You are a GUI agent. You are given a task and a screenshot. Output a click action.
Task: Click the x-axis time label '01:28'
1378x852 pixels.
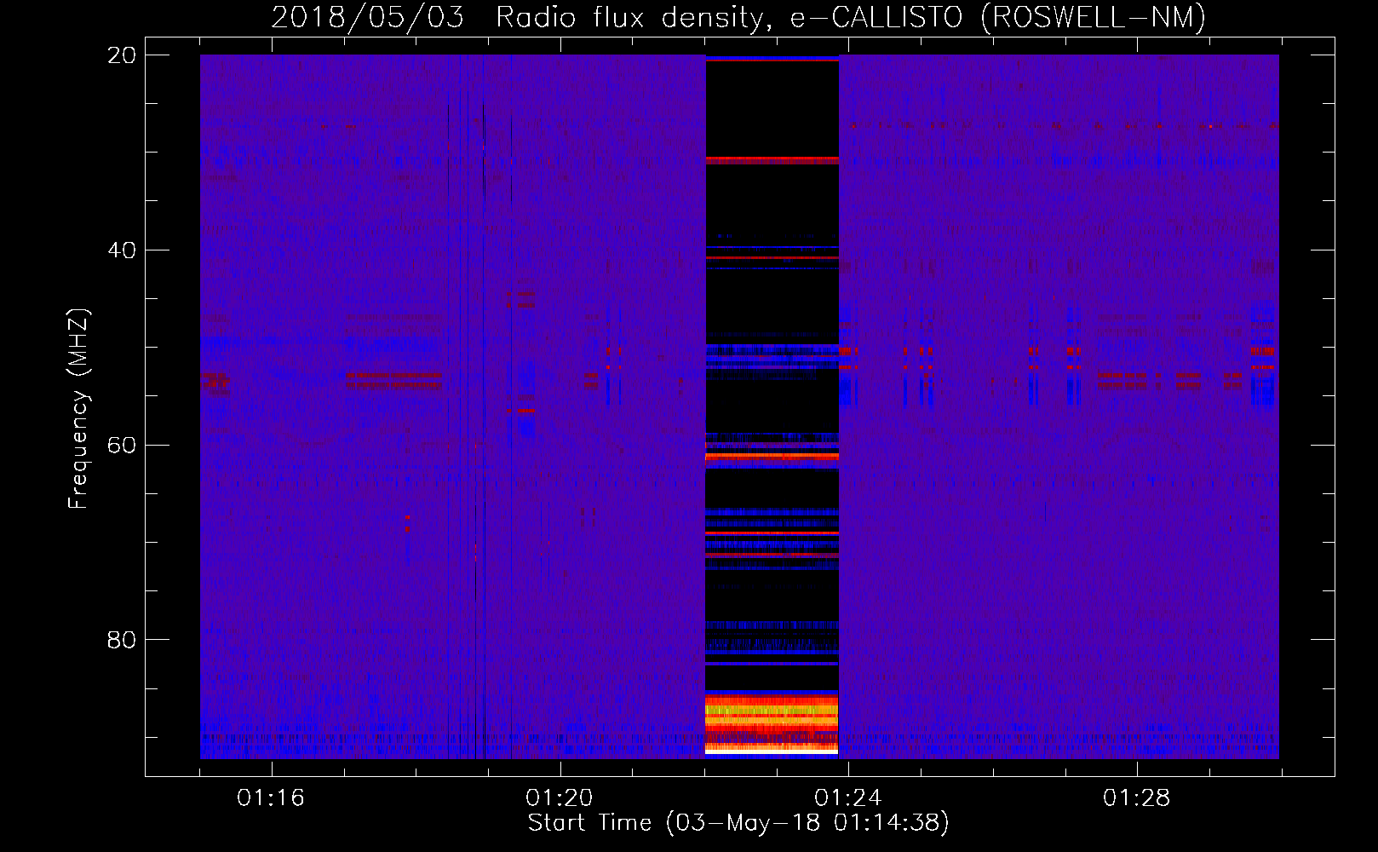[1137, 798]
